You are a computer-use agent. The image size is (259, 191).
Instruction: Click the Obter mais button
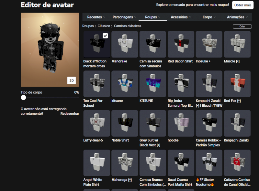click(x=243, y=5)
